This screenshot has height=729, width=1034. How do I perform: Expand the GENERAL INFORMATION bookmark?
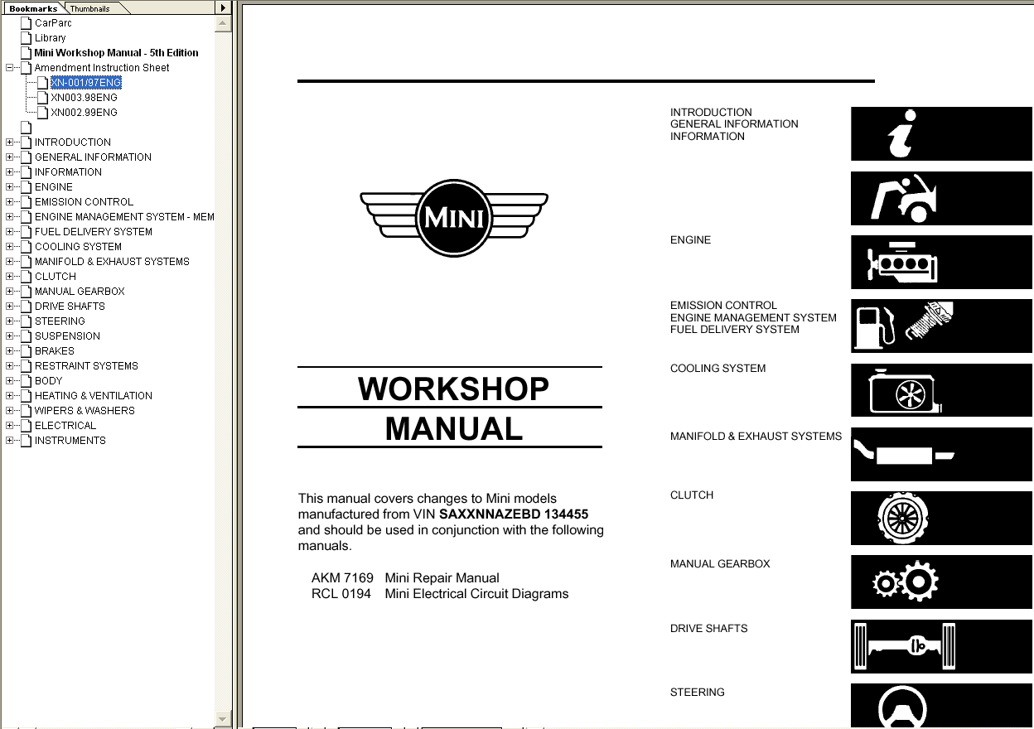[x=9, y=157]
